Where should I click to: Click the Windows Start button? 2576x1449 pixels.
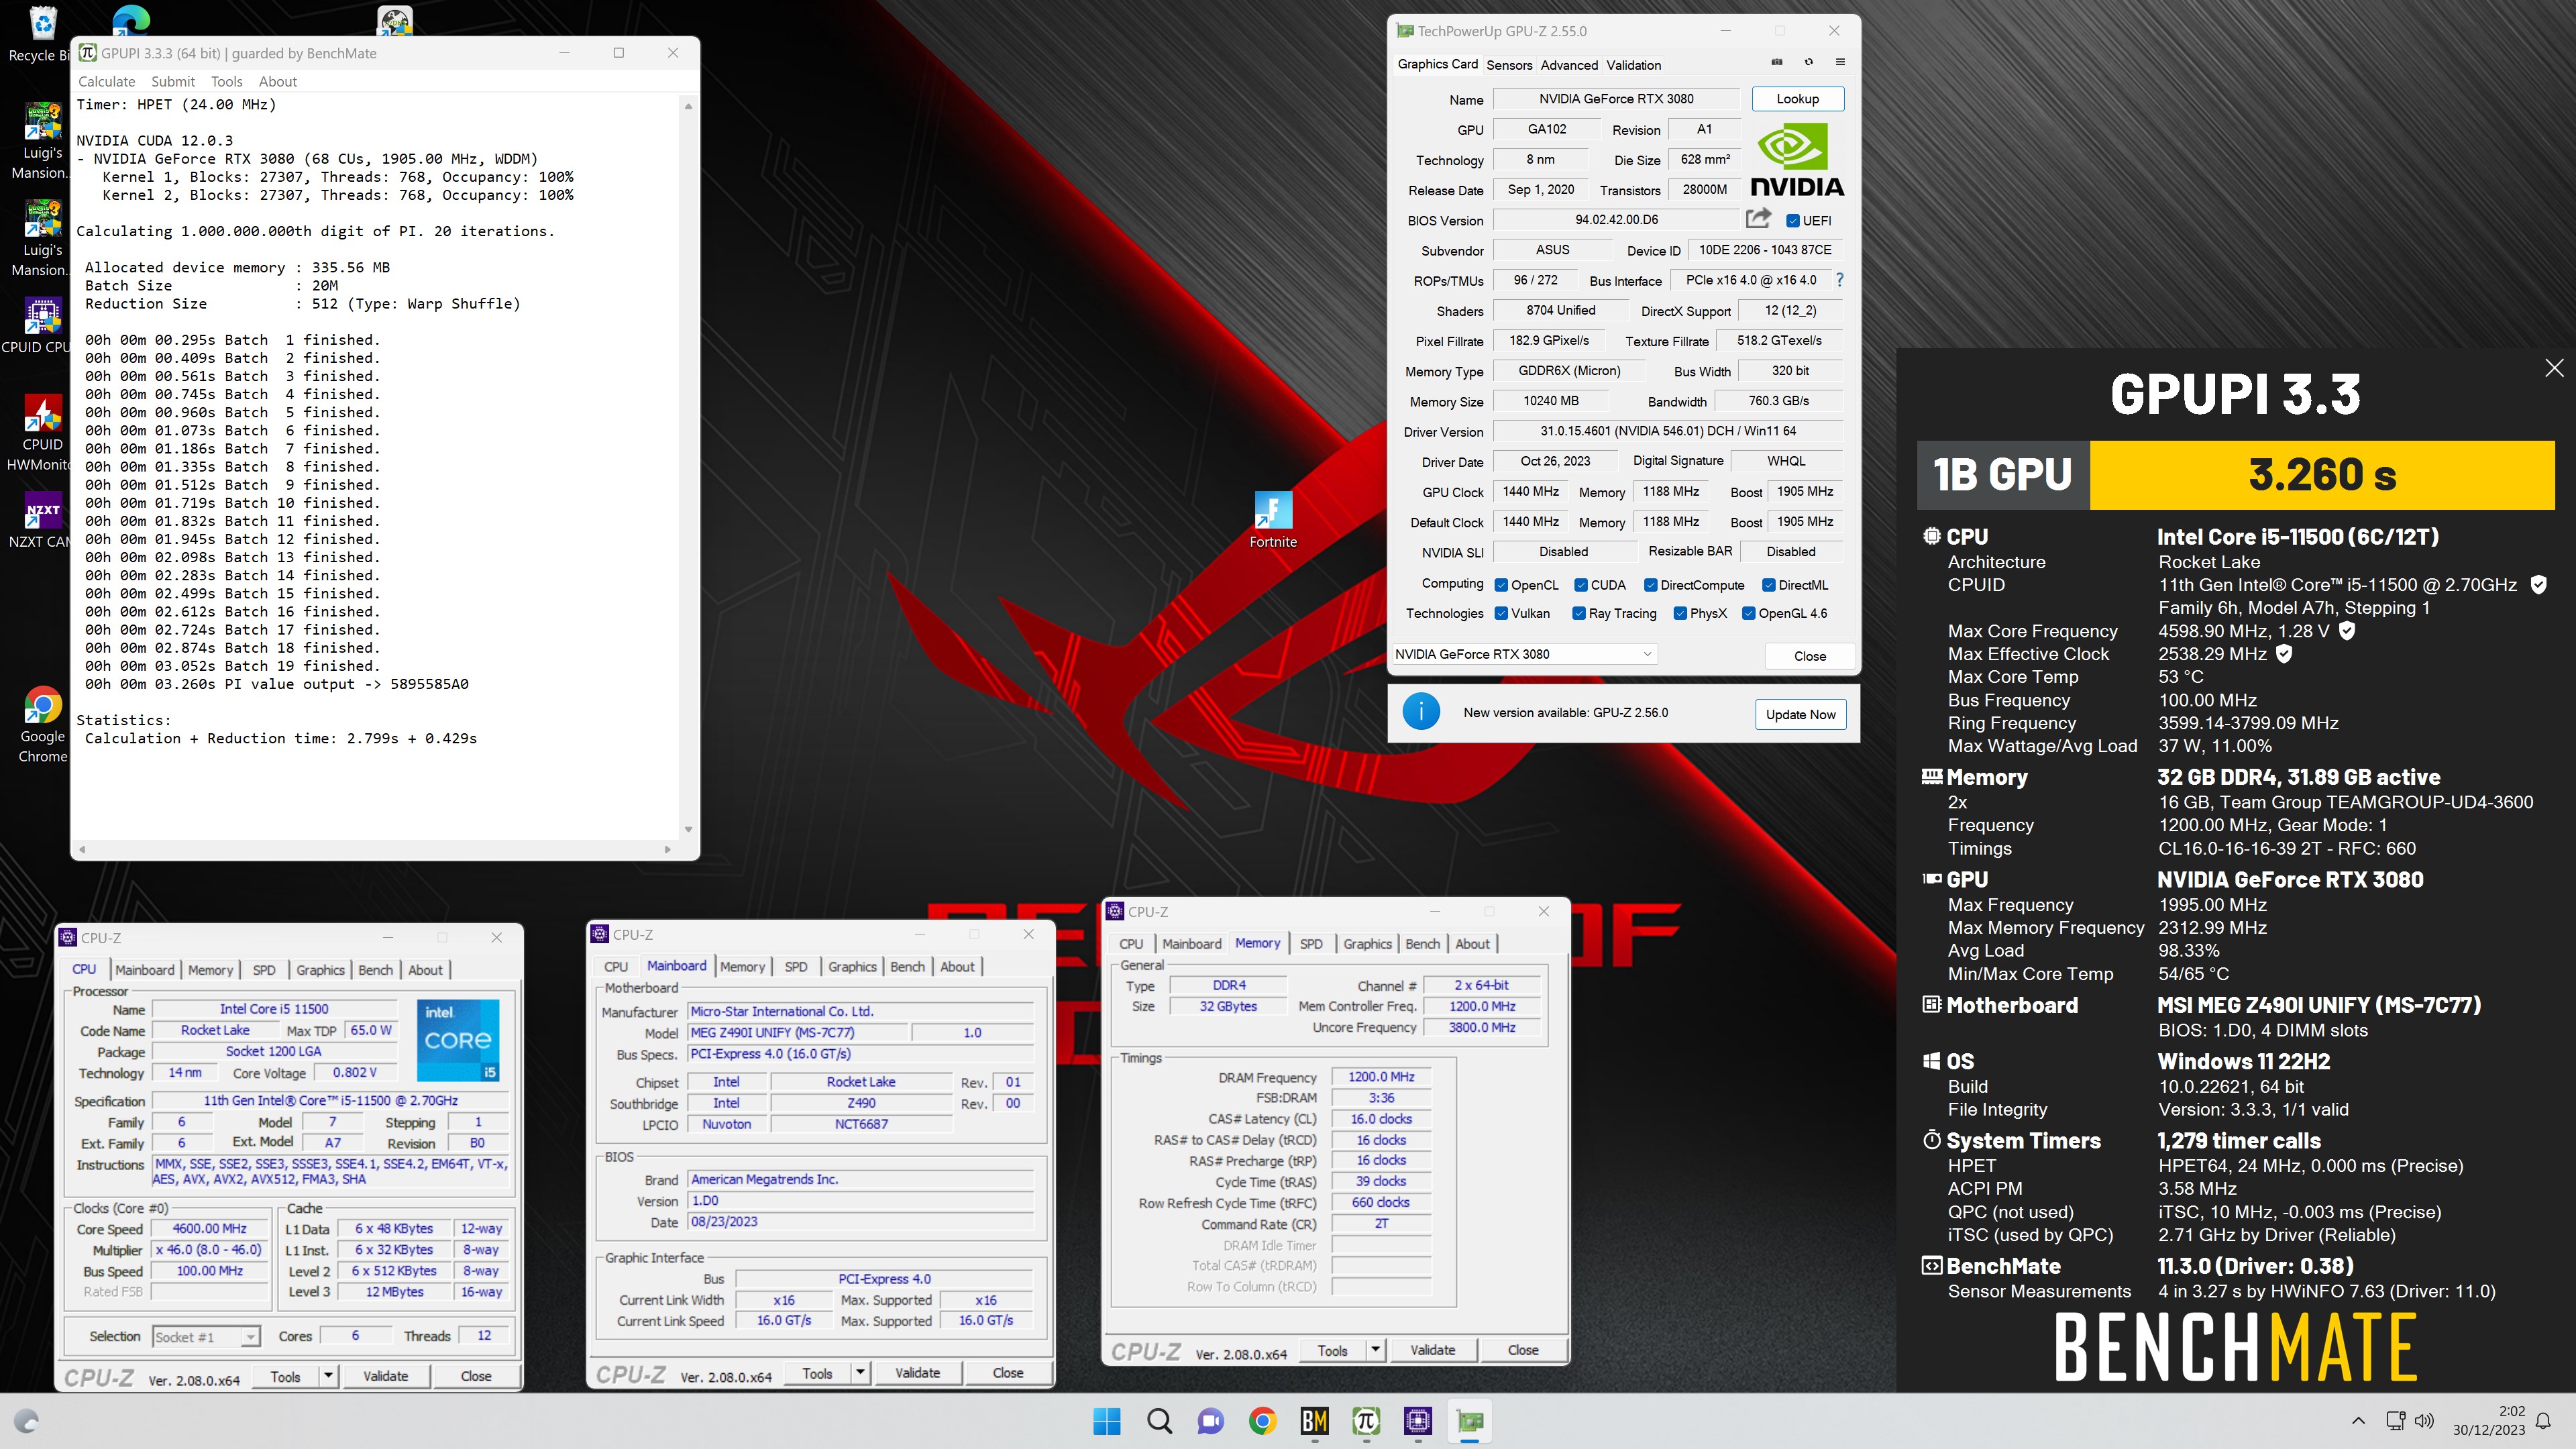(1107, 1421)
